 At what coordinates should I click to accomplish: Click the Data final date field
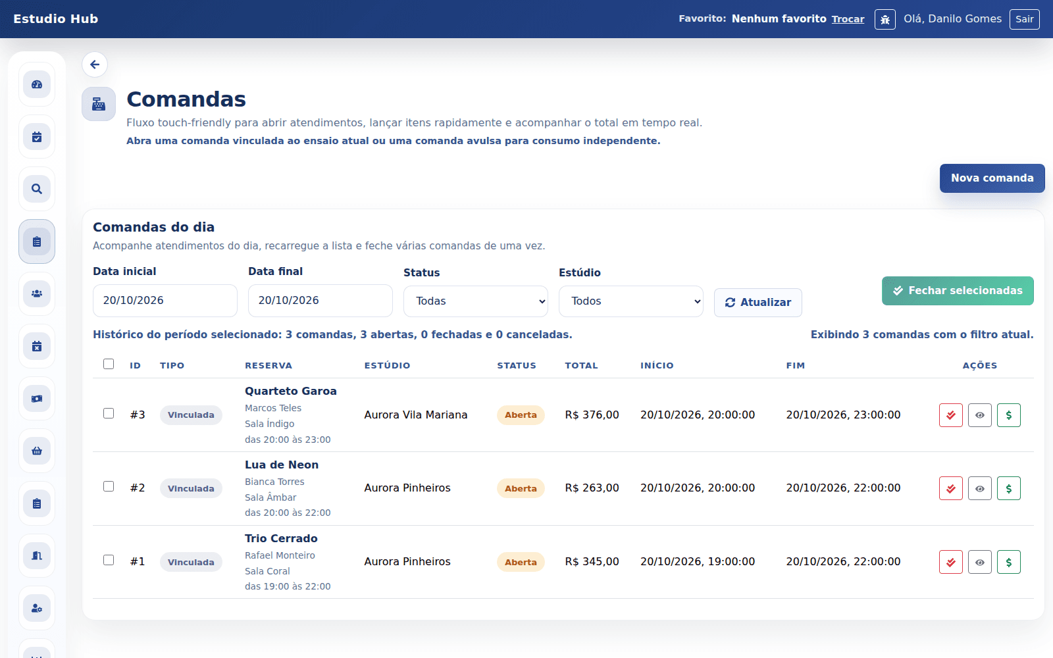click(321, 301)
